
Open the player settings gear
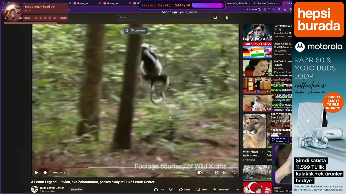[217, 173]
